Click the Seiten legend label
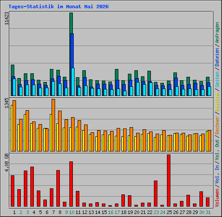The height and width of the screenshot is (217, 222). click(x=217, y=79)
